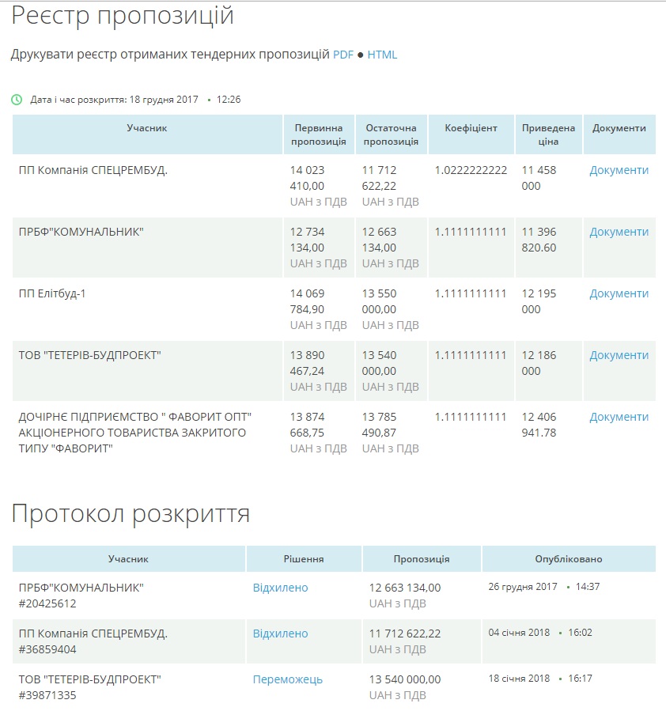
Task: Open Документи for ДОЧІРНЄ ПІДПРИЄМСТВО ФАВОРИТ ОПТ
Action: tap(619, 417)
